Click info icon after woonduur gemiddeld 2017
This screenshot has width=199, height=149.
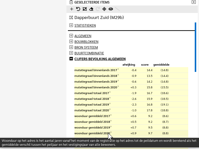click(111, 115)
